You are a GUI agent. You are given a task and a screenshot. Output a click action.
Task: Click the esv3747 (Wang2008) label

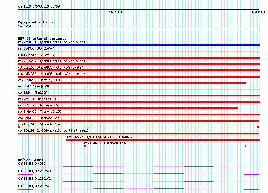click(34, 86)
